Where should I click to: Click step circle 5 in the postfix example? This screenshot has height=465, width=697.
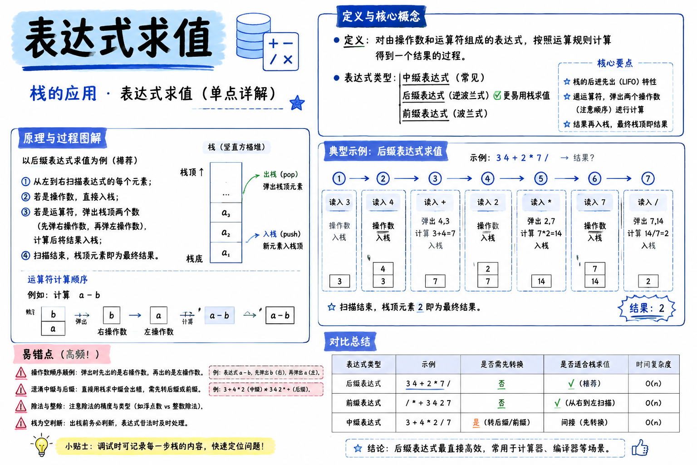click(x=540, y=178)
